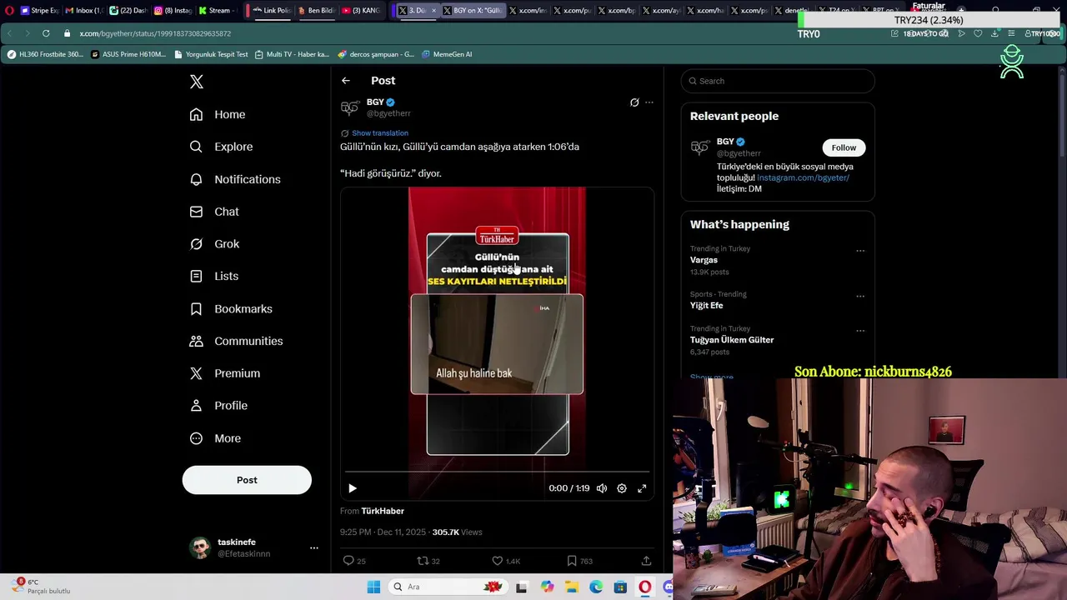This screenshot has height=600, width=1067.
Task: Click the Grok icon on the post header
Action: [x=634, y=102]
